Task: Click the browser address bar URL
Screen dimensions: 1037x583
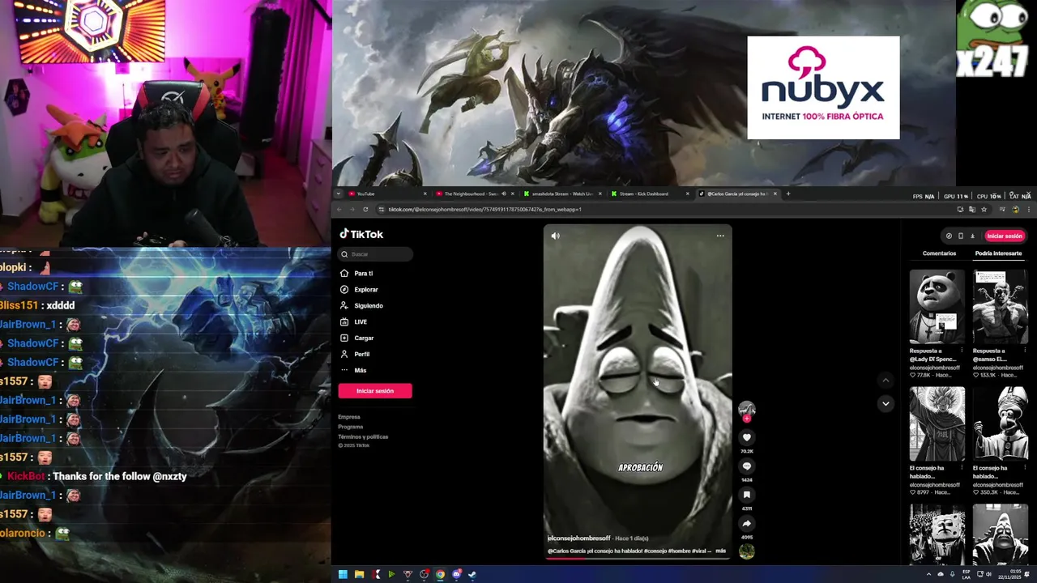Action: (484, 210)
